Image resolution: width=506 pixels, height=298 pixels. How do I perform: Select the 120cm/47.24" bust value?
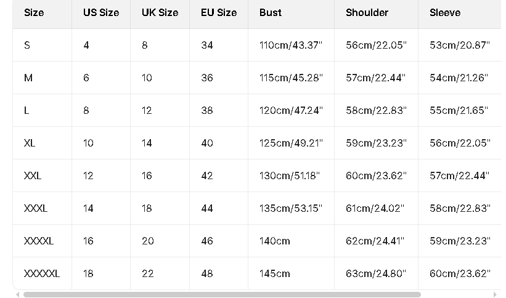coord(291,110)
